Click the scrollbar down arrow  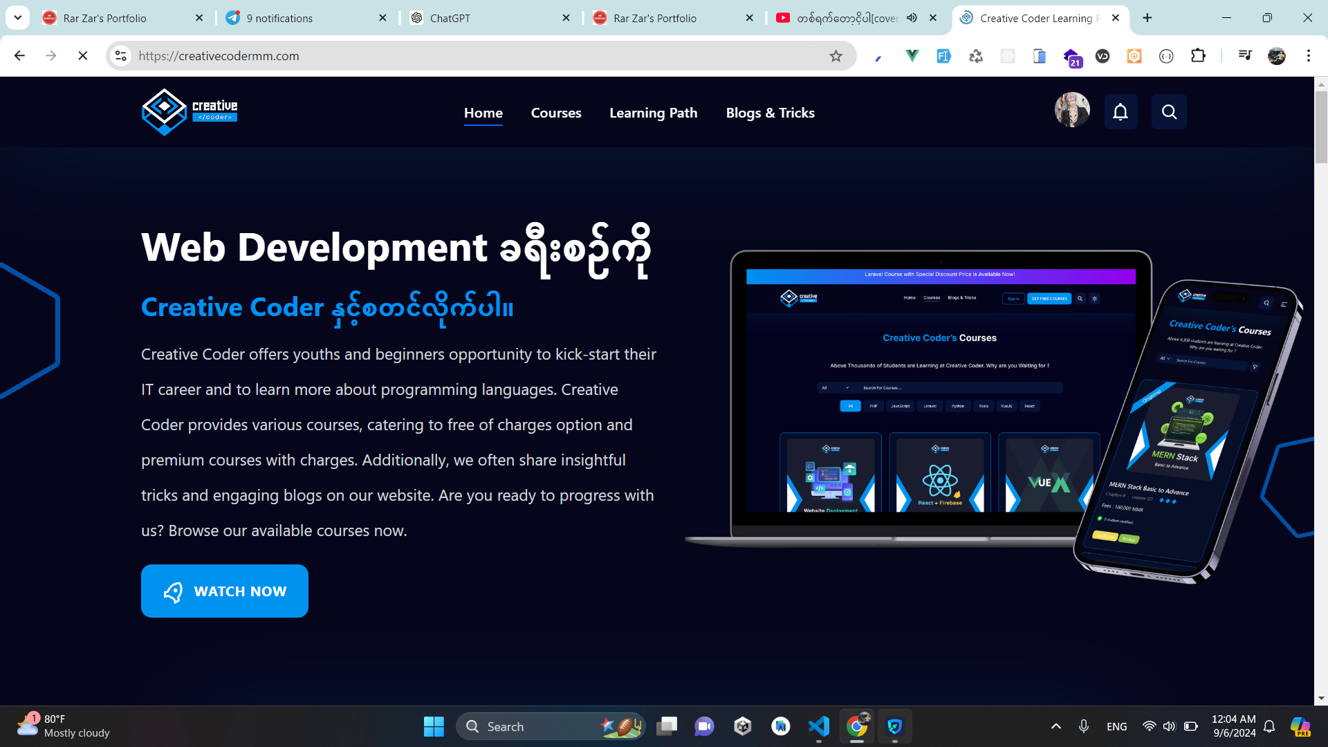1321,699
